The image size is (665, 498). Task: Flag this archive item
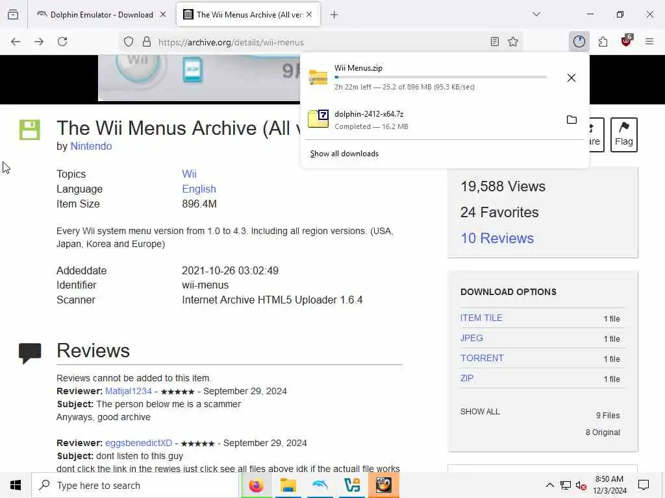click(x=624, y=135)
